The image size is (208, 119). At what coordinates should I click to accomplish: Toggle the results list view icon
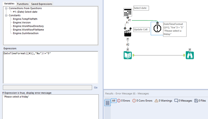107,103
